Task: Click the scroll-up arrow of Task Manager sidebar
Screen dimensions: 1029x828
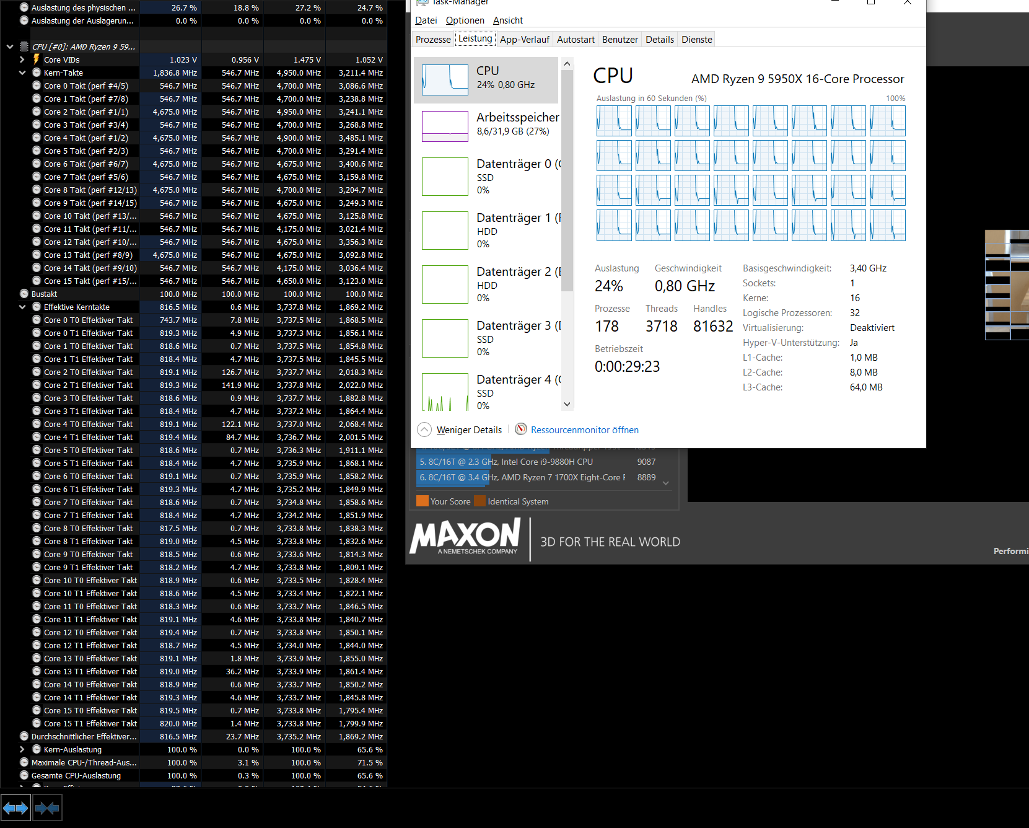Action: [567, 63]
